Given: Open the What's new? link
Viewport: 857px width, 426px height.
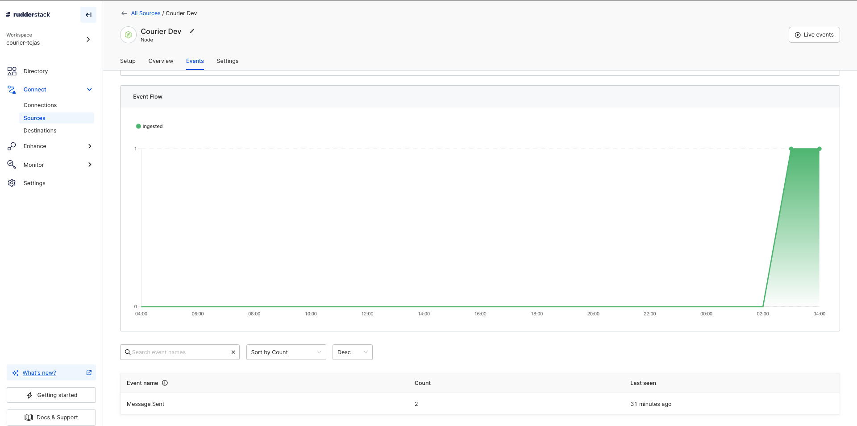Looking at the screenshot, I should click(x=39, y=373).
